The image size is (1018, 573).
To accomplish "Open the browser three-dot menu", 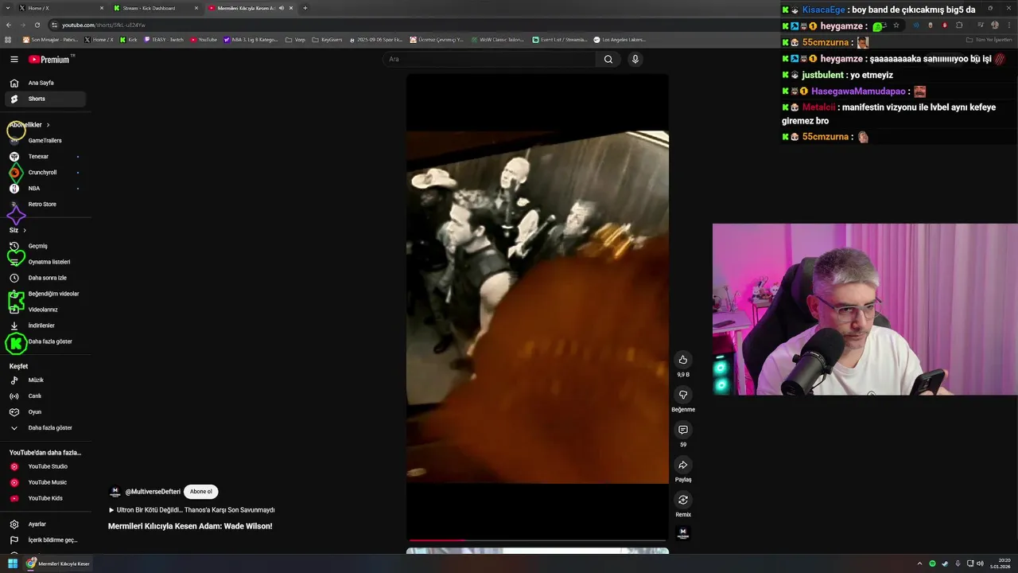I will 1009,25.
